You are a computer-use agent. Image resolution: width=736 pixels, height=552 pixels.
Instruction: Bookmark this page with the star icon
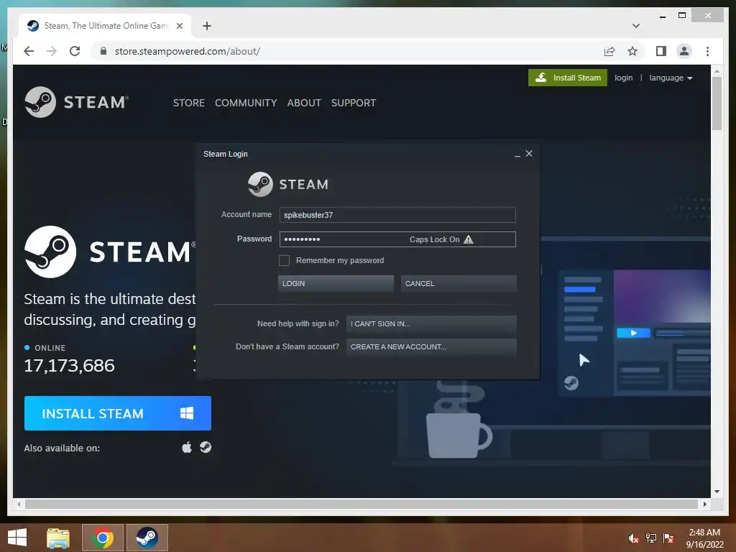tap(632, 51)
